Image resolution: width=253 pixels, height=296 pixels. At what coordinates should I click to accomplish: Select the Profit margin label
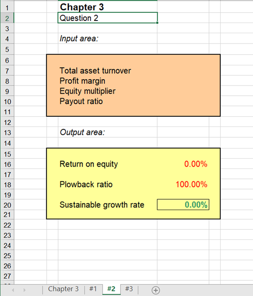83,81
